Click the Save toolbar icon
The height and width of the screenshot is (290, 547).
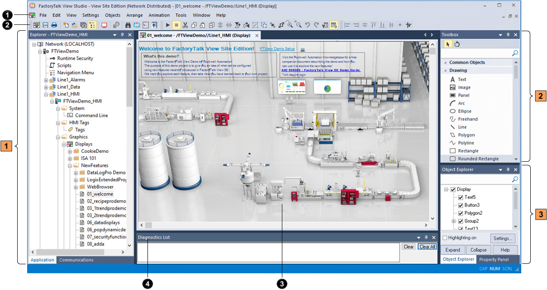click(45, 25)
